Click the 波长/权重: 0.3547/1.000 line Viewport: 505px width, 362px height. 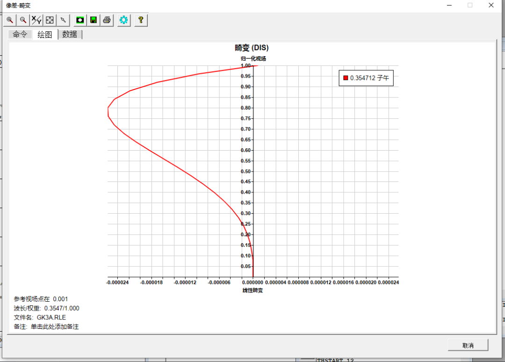pos(46,308)
